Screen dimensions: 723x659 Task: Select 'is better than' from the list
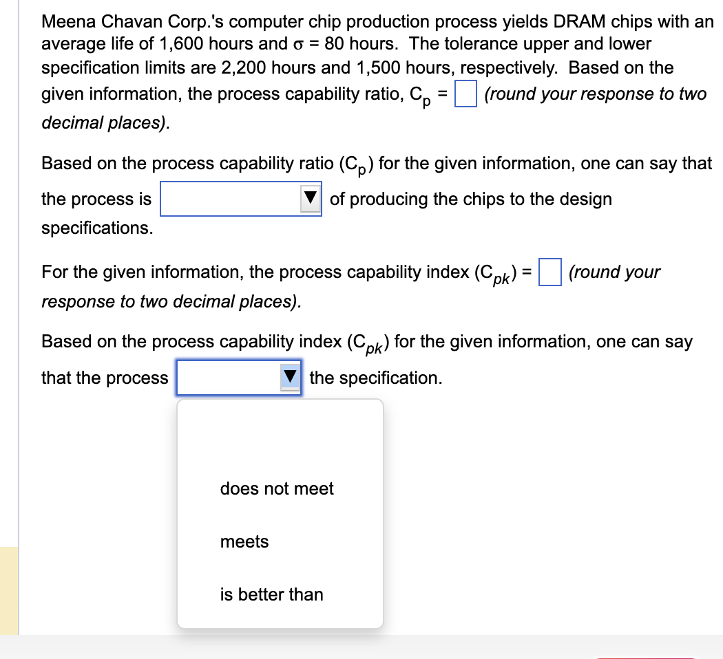[x=271, y=594]
